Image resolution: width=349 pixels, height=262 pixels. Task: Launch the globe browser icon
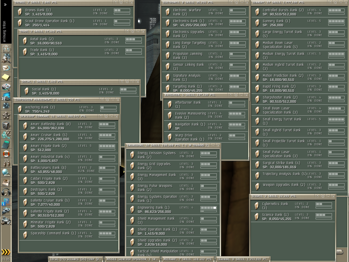[x=6, y=173]
